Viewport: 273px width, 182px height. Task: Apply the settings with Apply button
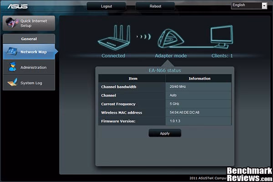pyautogui.click(x=165, y=133)
